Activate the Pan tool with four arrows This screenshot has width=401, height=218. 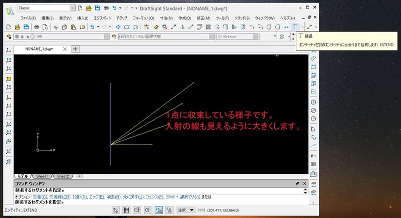coord(118,27)
